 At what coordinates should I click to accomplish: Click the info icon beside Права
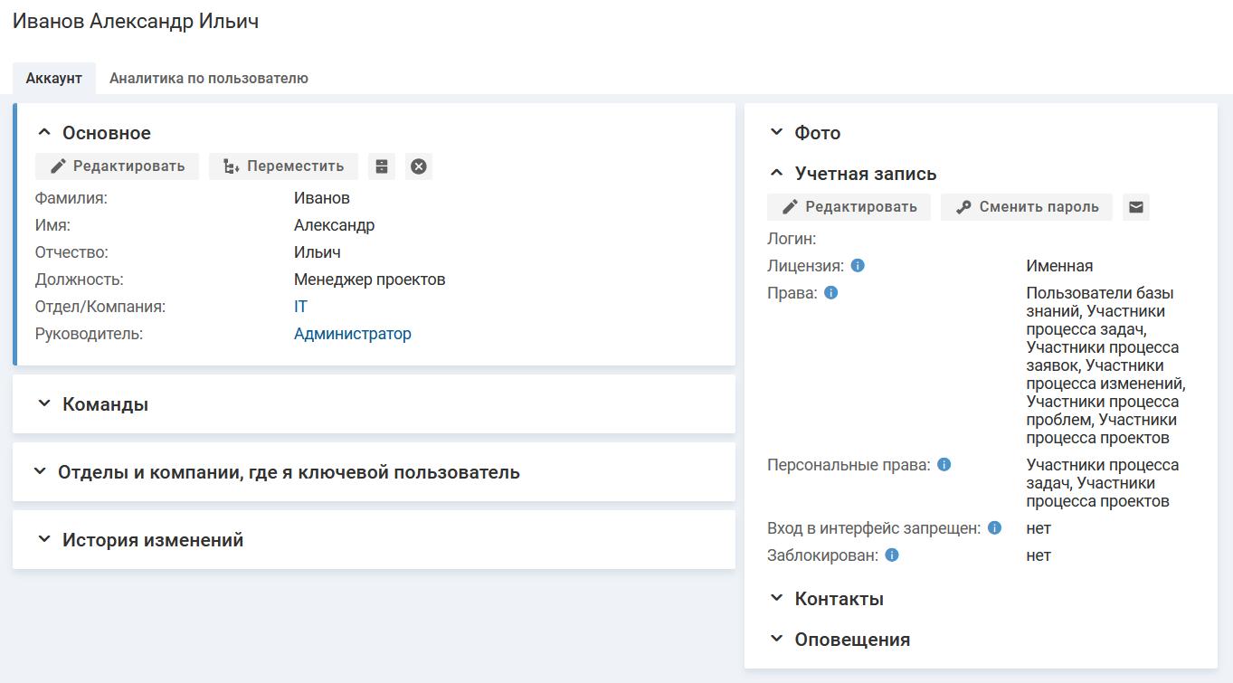click(830, 293)
